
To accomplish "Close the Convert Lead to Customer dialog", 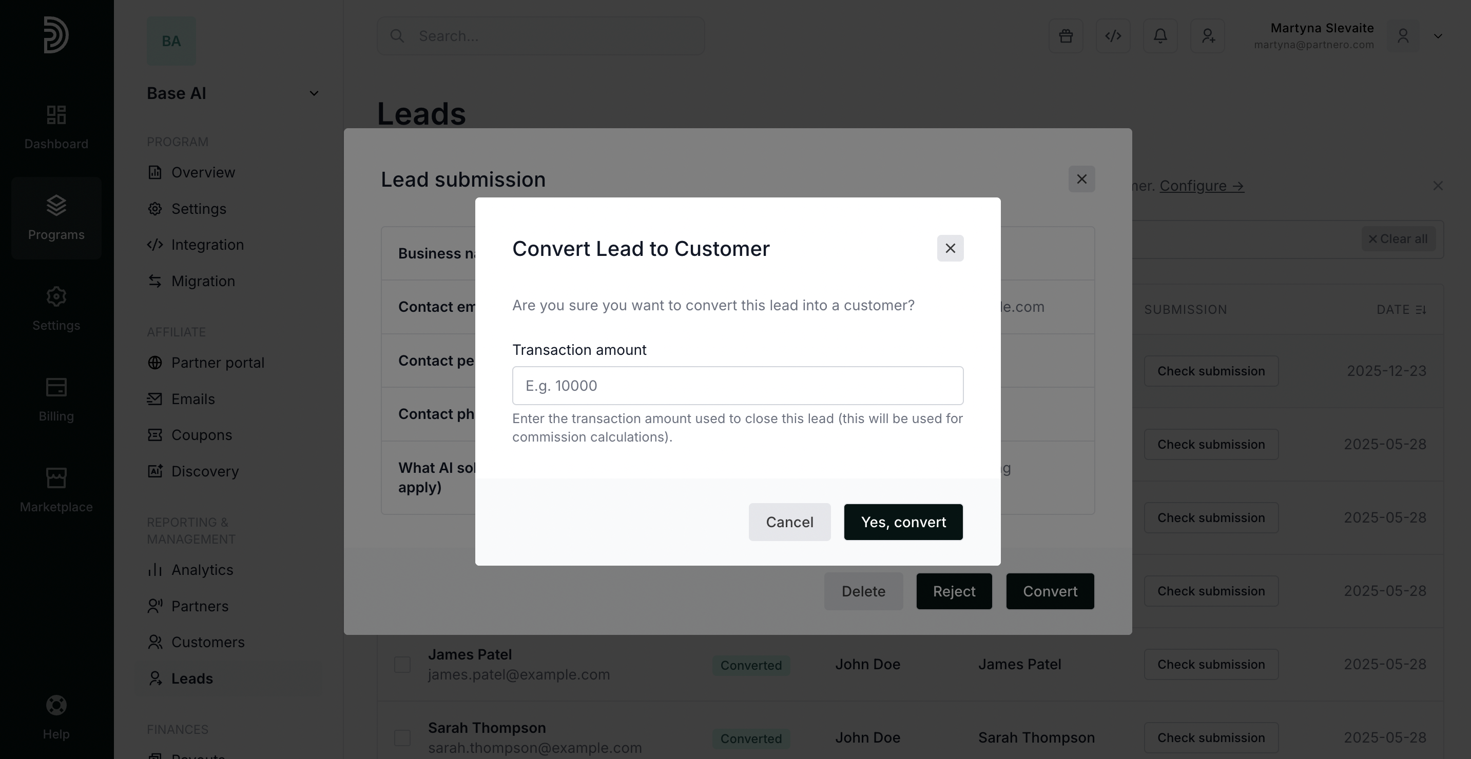I will click(950, 248).
